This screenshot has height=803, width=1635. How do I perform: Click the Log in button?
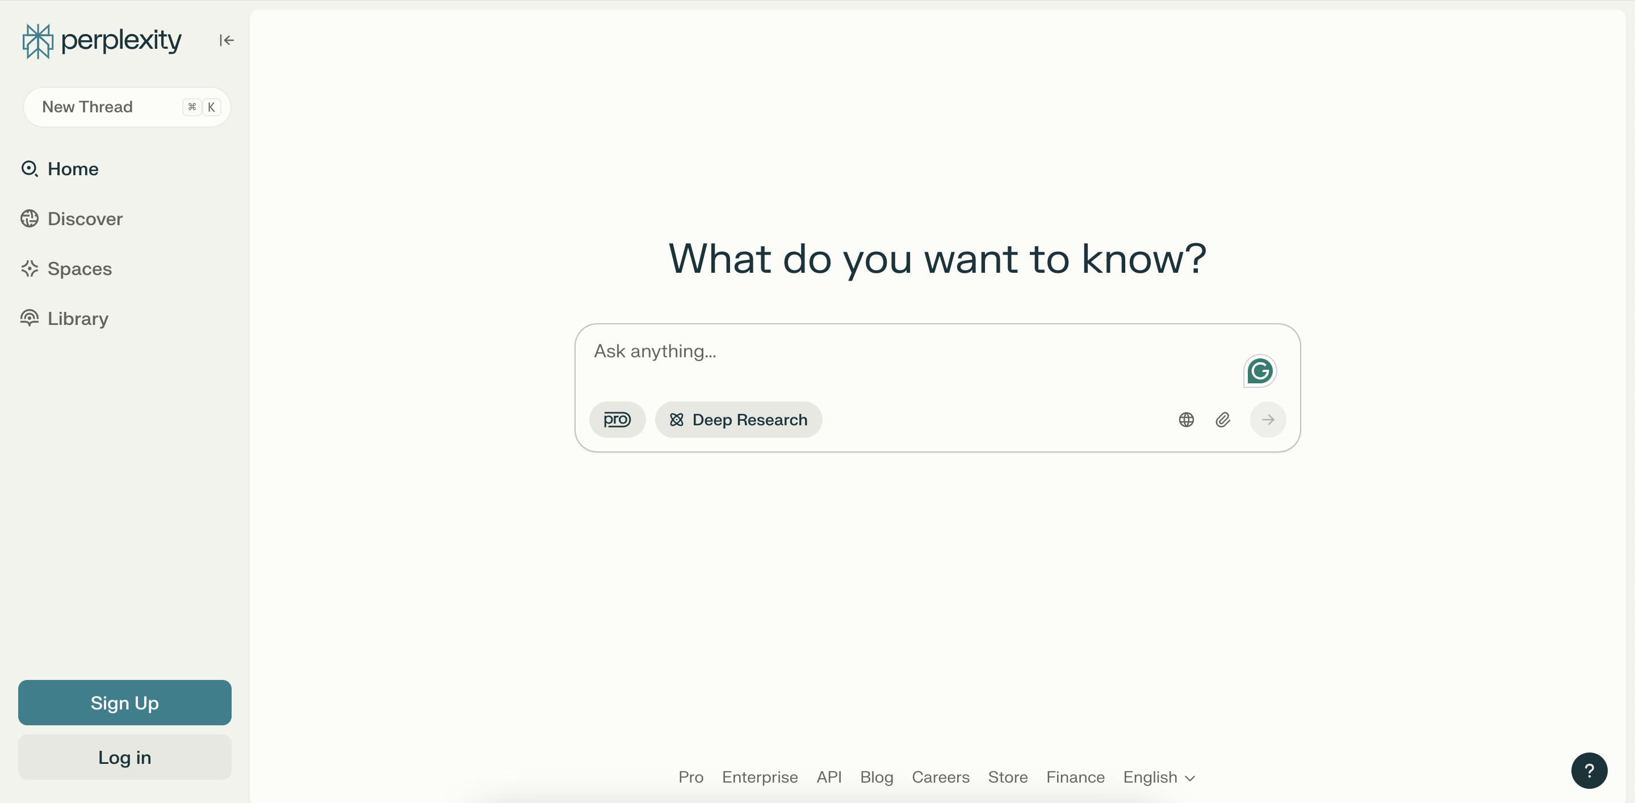pos(124,758)
